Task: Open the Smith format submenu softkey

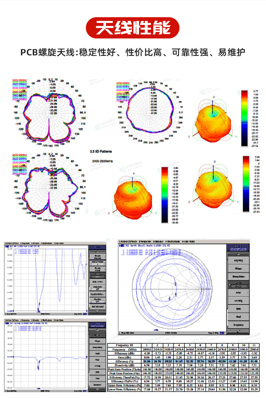Action: point(238,284)
